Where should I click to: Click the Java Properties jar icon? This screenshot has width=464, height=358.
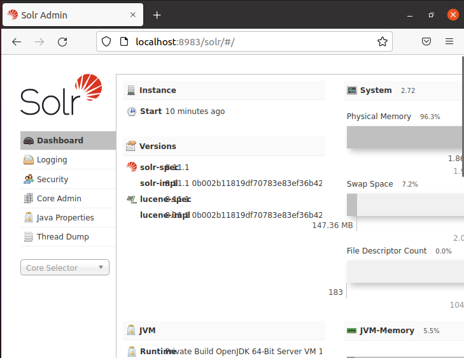click(29, 217)
